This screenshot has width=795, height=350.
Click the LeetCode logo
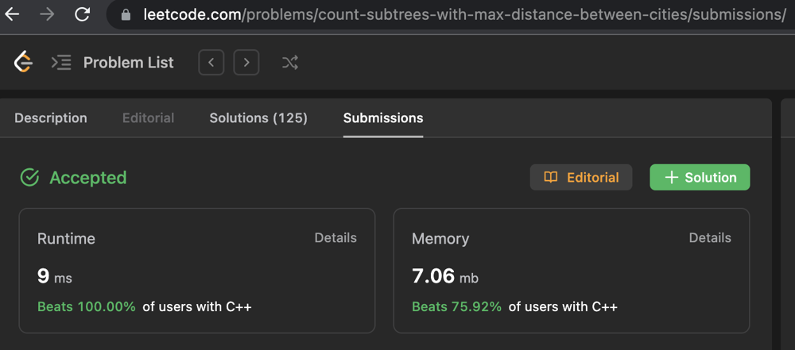23,62
